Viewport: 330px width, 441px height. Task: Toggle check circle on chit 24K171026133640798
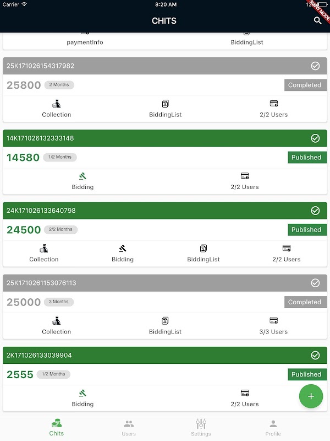(x=315, y=211)
